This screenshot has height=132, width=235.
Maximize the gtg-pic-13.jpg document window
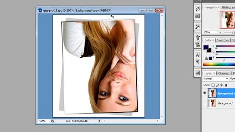[x=151, y=10]
